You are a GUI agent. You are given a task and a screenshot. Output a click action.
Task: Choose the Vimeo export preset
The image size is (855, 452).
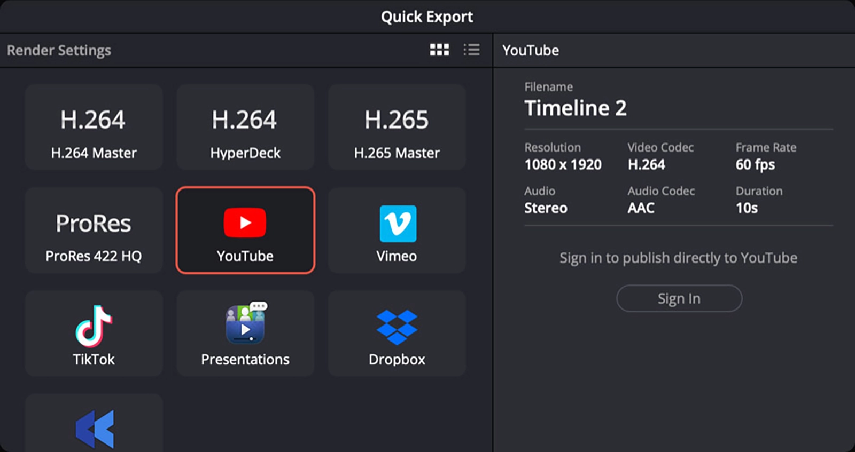tap(397, 231)
